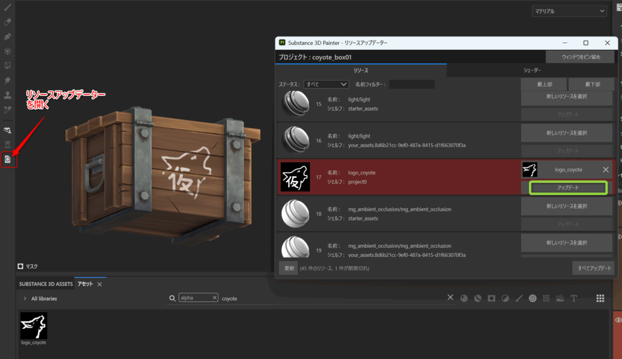Switch assets to grid view icon
This screenshot has height=359, width=622.
(x=600, y=298)
